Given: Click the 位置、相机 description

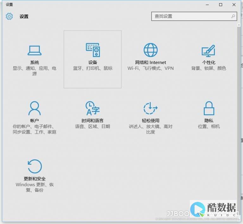Looking at the screenshot, I should pos(209,126).
